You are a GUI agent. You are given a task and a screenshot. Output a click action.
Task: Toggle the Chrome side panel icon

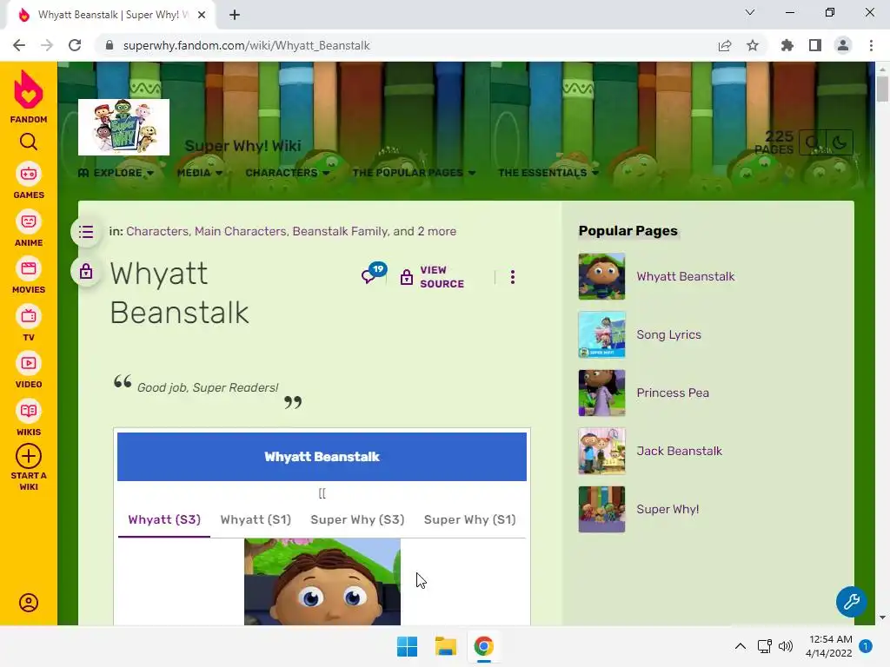click(x=815, y=45)
